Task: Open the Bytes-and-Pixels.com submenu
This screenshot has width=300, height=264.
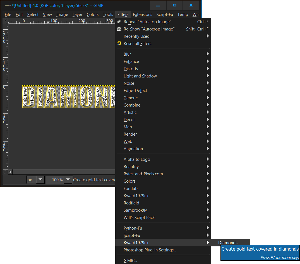Action: pos(163,174)
